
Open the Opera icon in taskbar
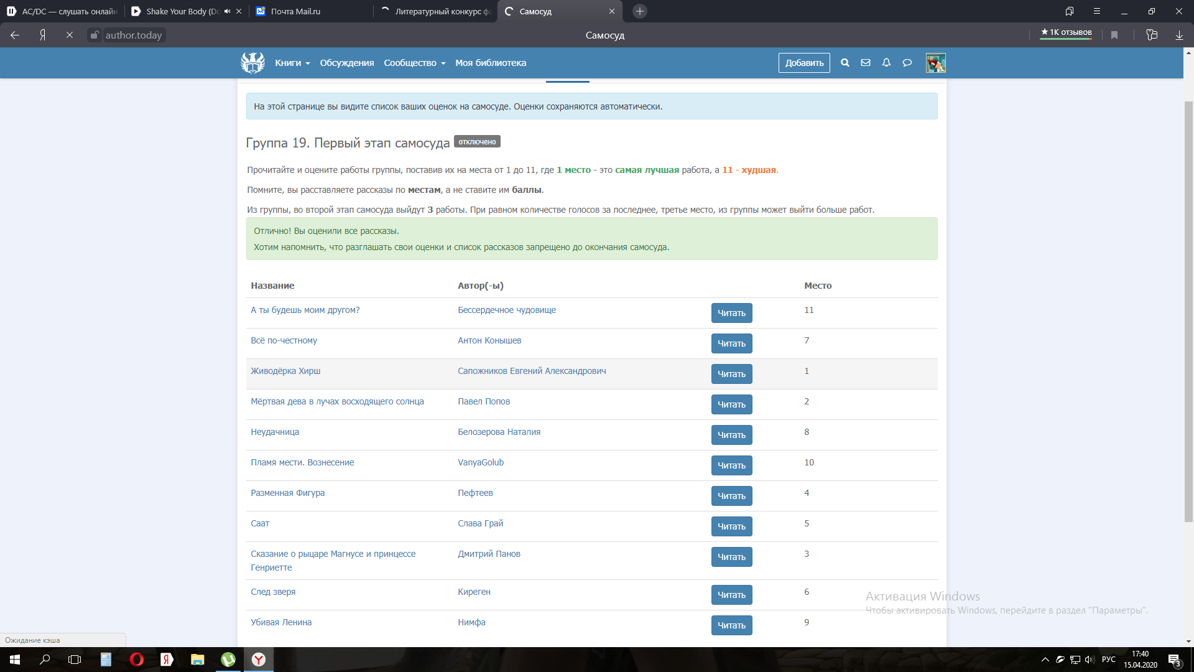click(x=136, y=660)
